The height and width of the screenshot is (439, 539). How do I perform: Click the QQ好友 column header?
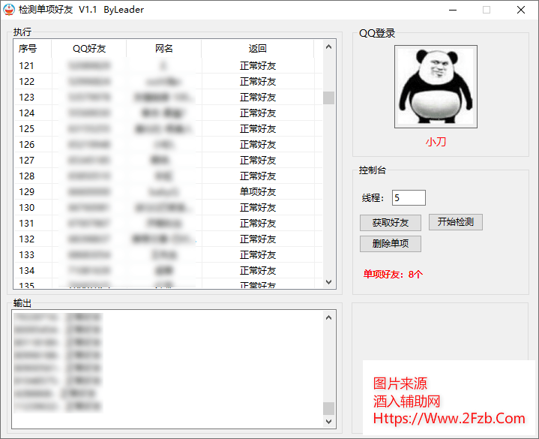[89, 49]
